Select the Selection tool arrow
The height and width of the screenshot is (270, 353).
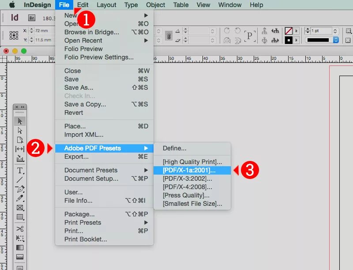pyautogui.click(x=20, y=121)
